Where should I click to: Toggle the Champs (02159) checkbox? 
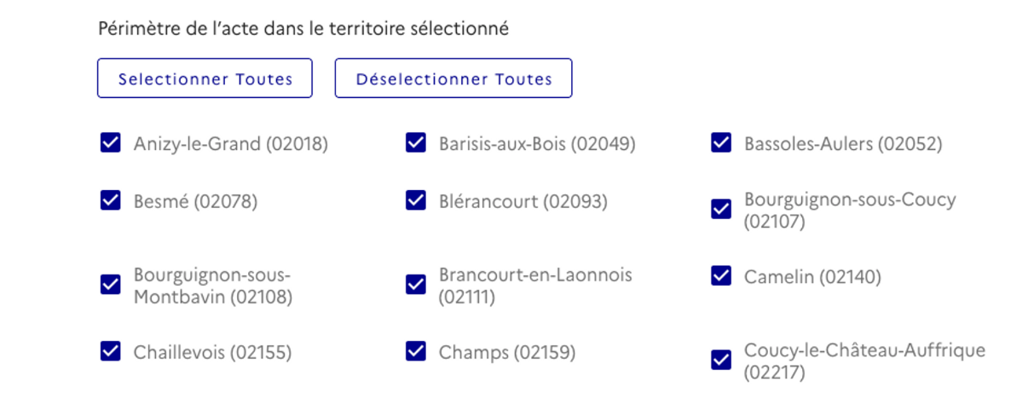click(x=416, y=350)
